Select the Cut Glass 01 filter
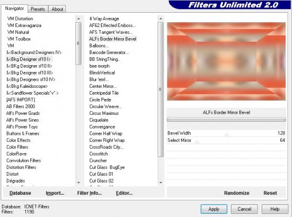 [101, 174]
